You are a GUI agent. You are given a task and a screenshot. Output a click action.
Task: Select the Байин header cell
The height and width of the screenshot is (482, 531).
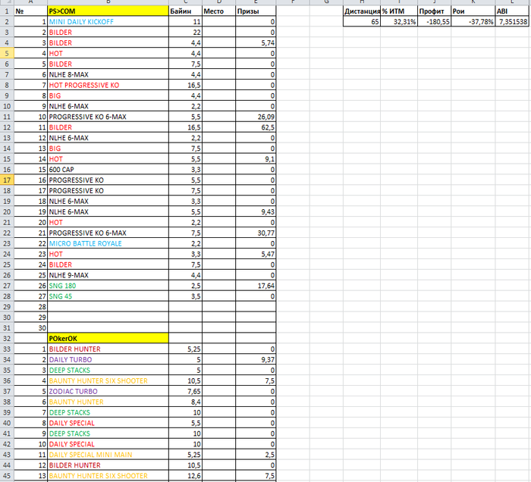pyautogui.click(x=185, y=11)
